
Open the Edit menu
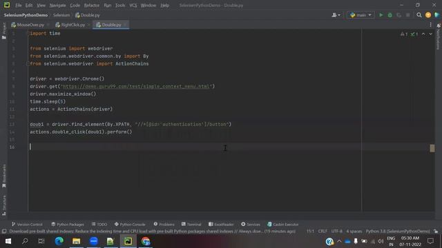coord(29,6)
